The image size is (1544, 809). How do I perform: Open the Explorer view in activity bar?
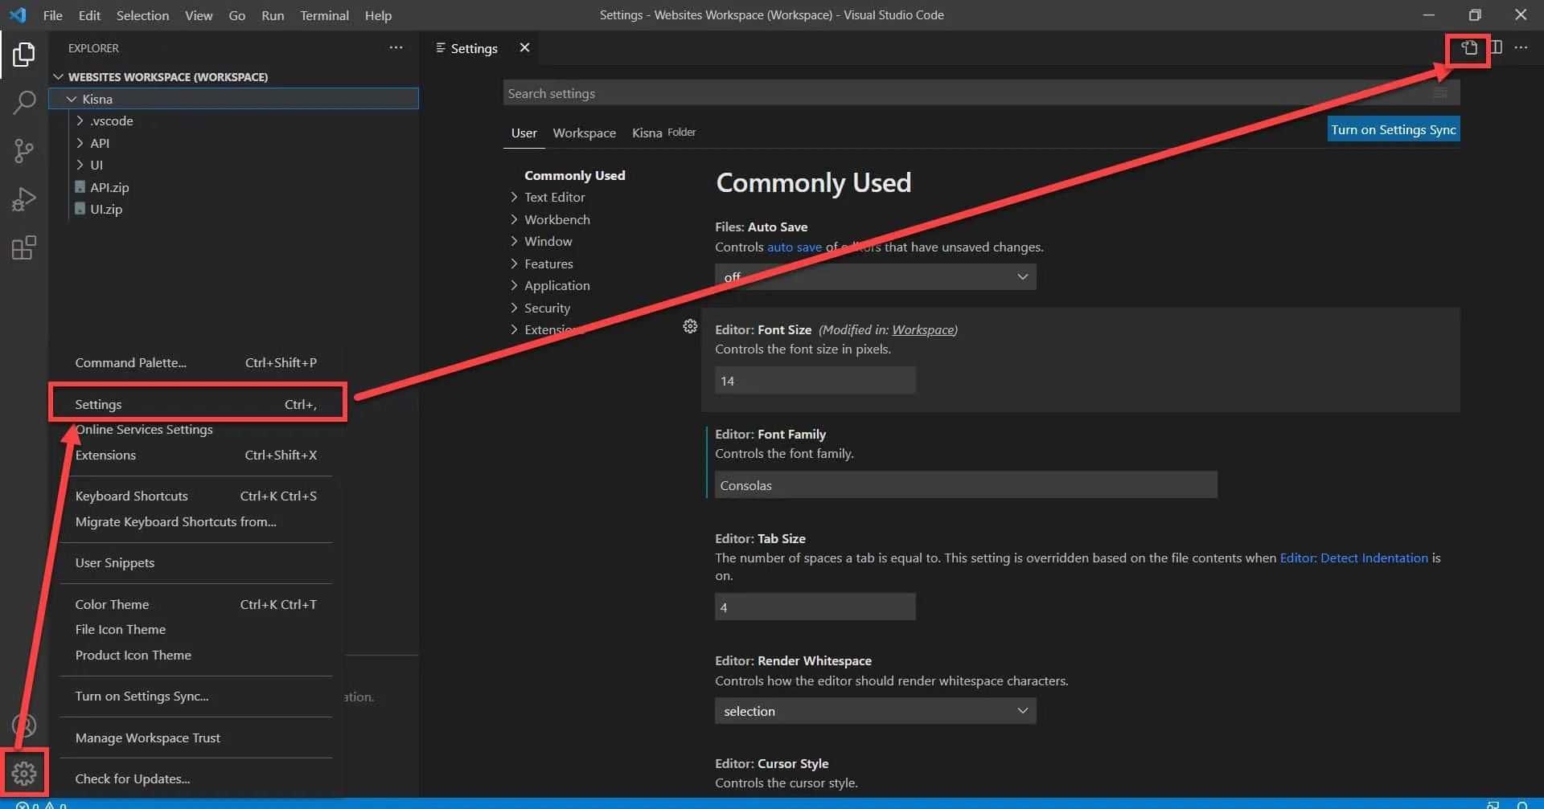pyautogui.click(x=24, y=55)
